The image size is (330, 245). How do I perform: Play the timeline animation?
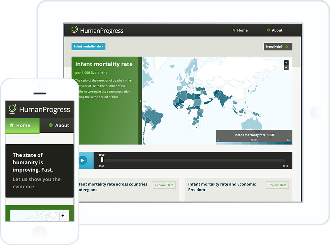[82, 160]
